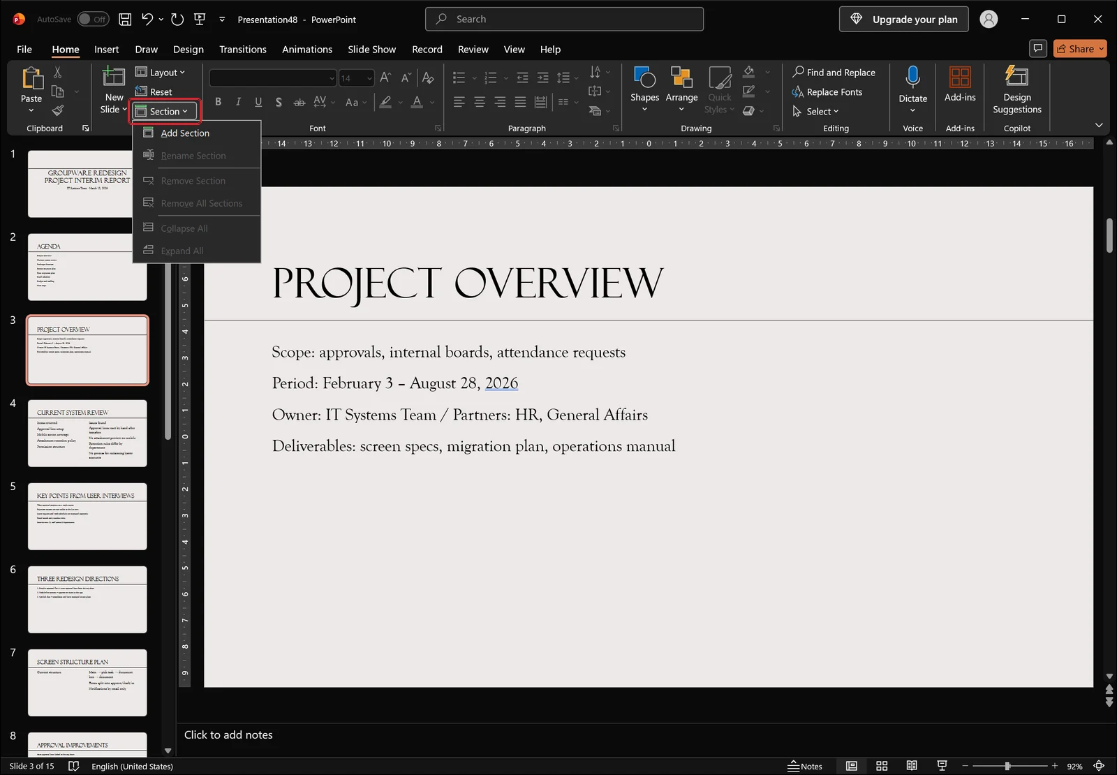
Task: Start Slide Show from status bar
Action: point(942,766)
